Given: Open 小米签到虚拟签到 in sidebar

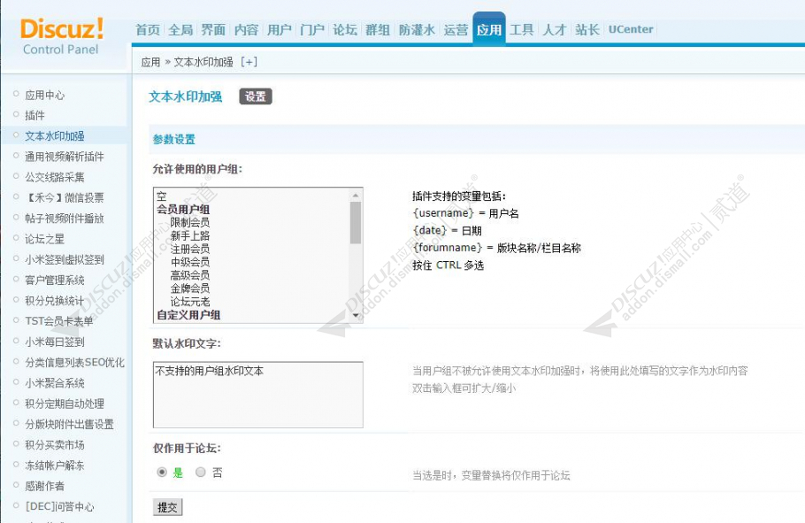Looking at the screenshot, I should click(x=65, y=259).
